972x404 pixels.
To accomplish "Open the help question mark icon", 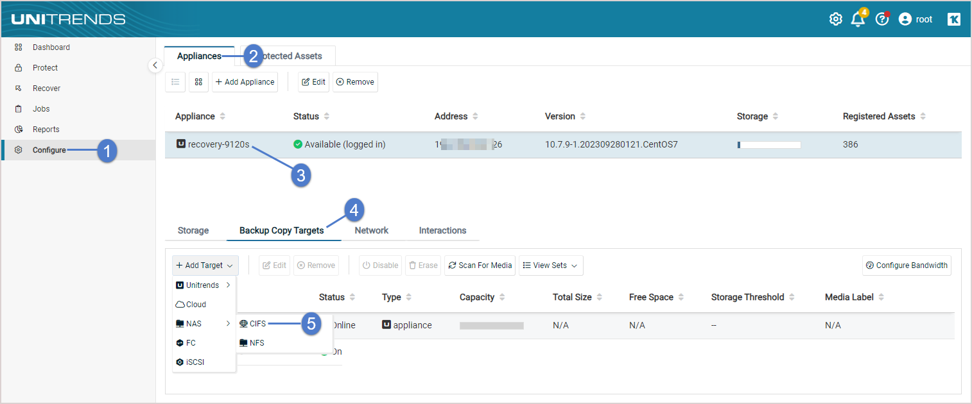I will point(882,19).
